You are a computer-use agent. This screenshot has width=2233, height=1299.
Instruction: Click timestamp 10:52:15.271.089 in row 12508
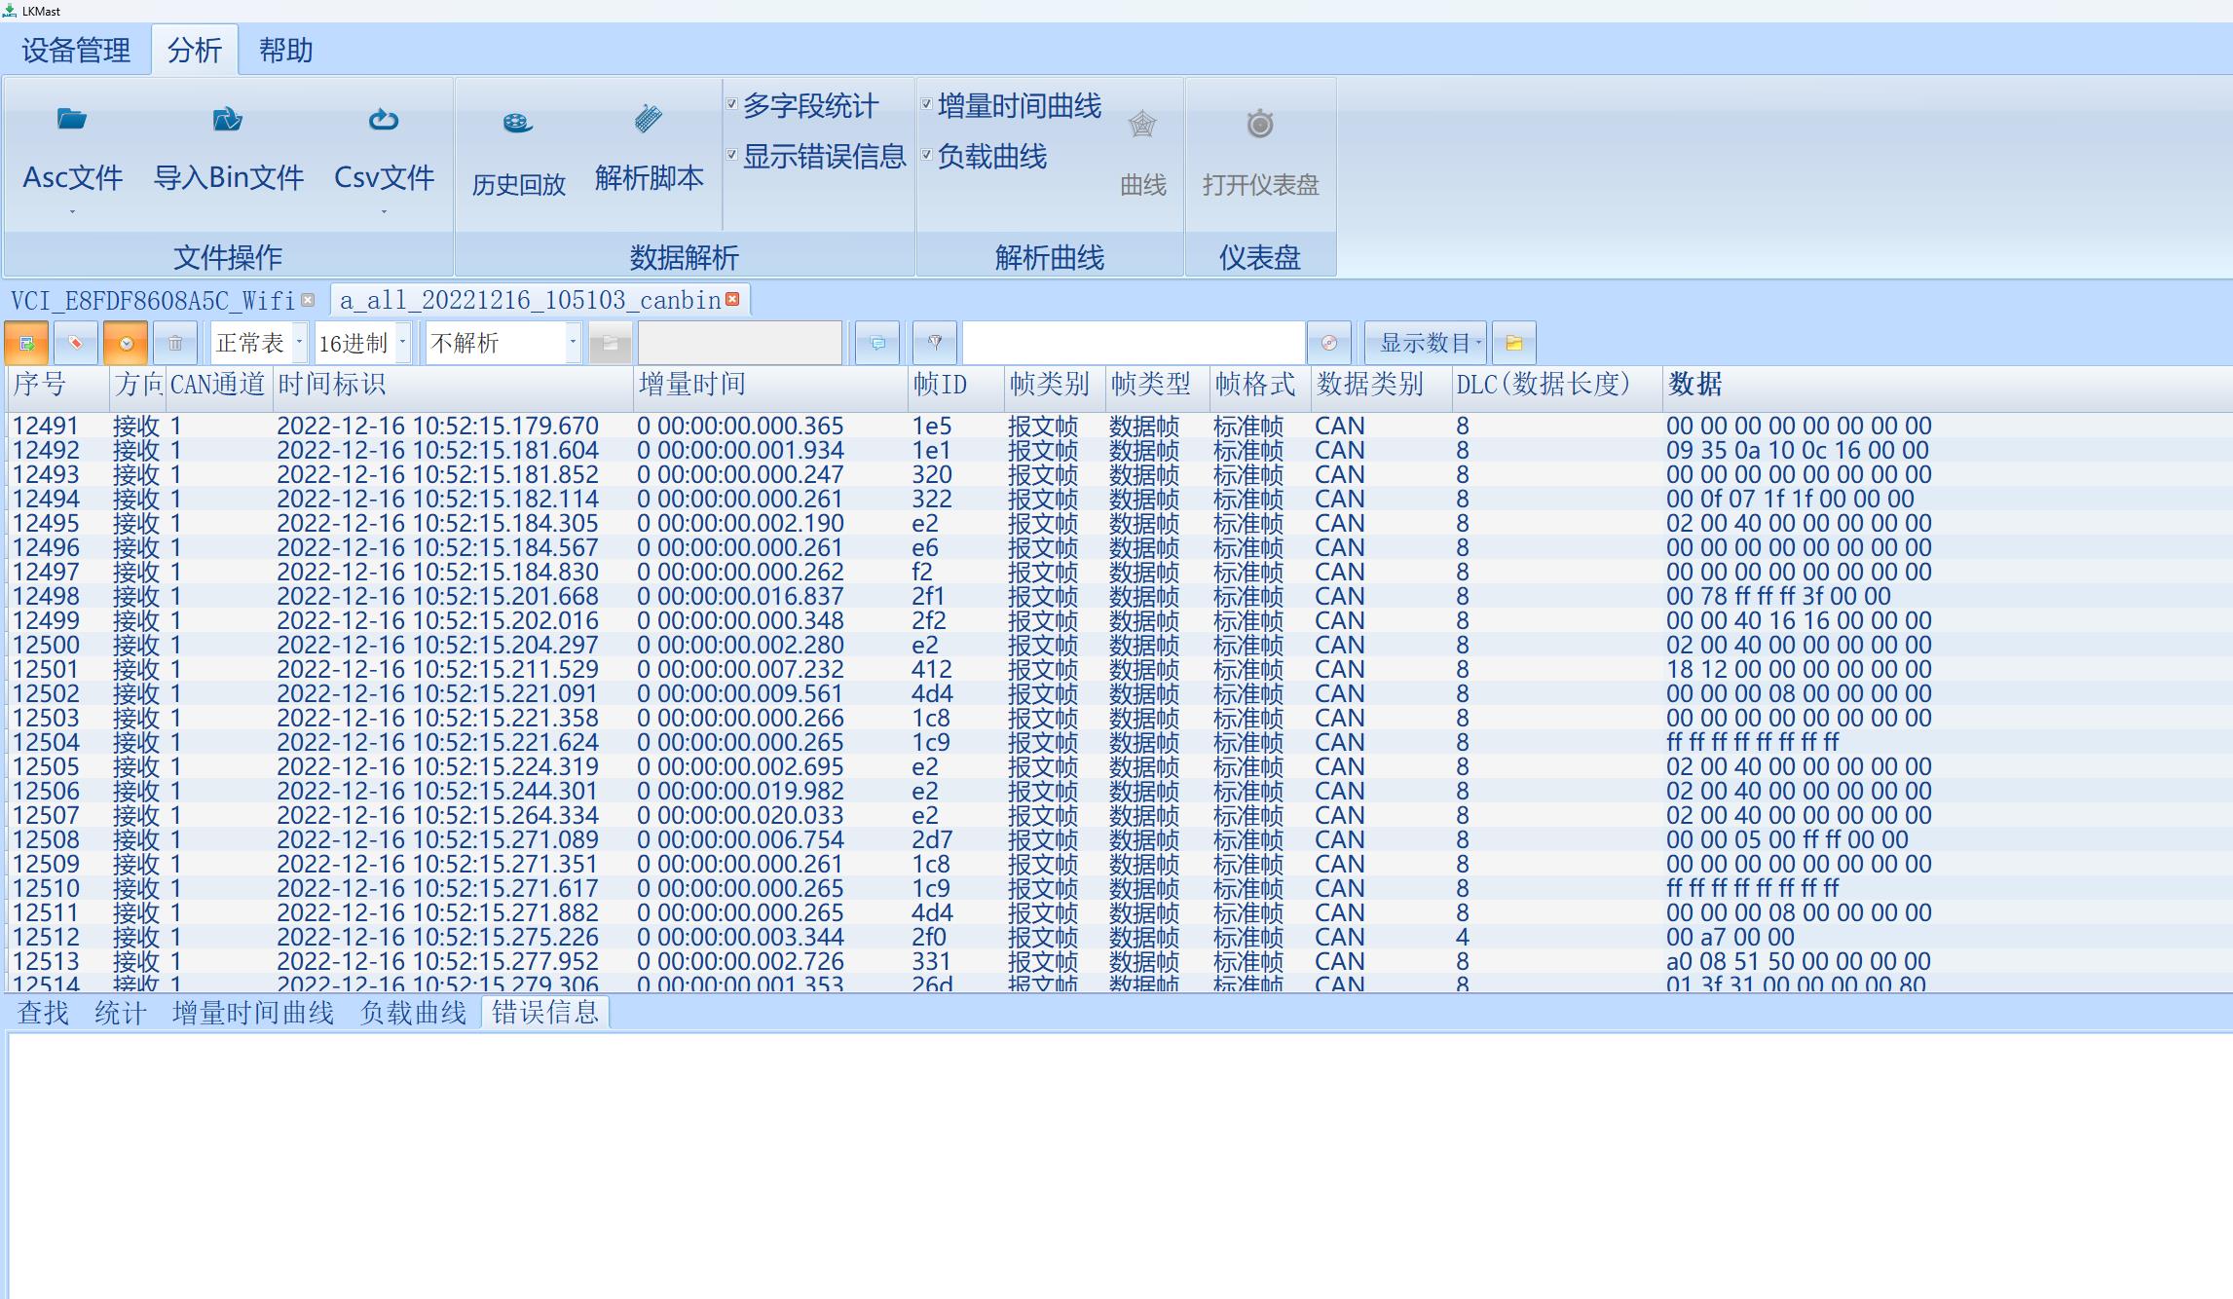tap(437, 839)
